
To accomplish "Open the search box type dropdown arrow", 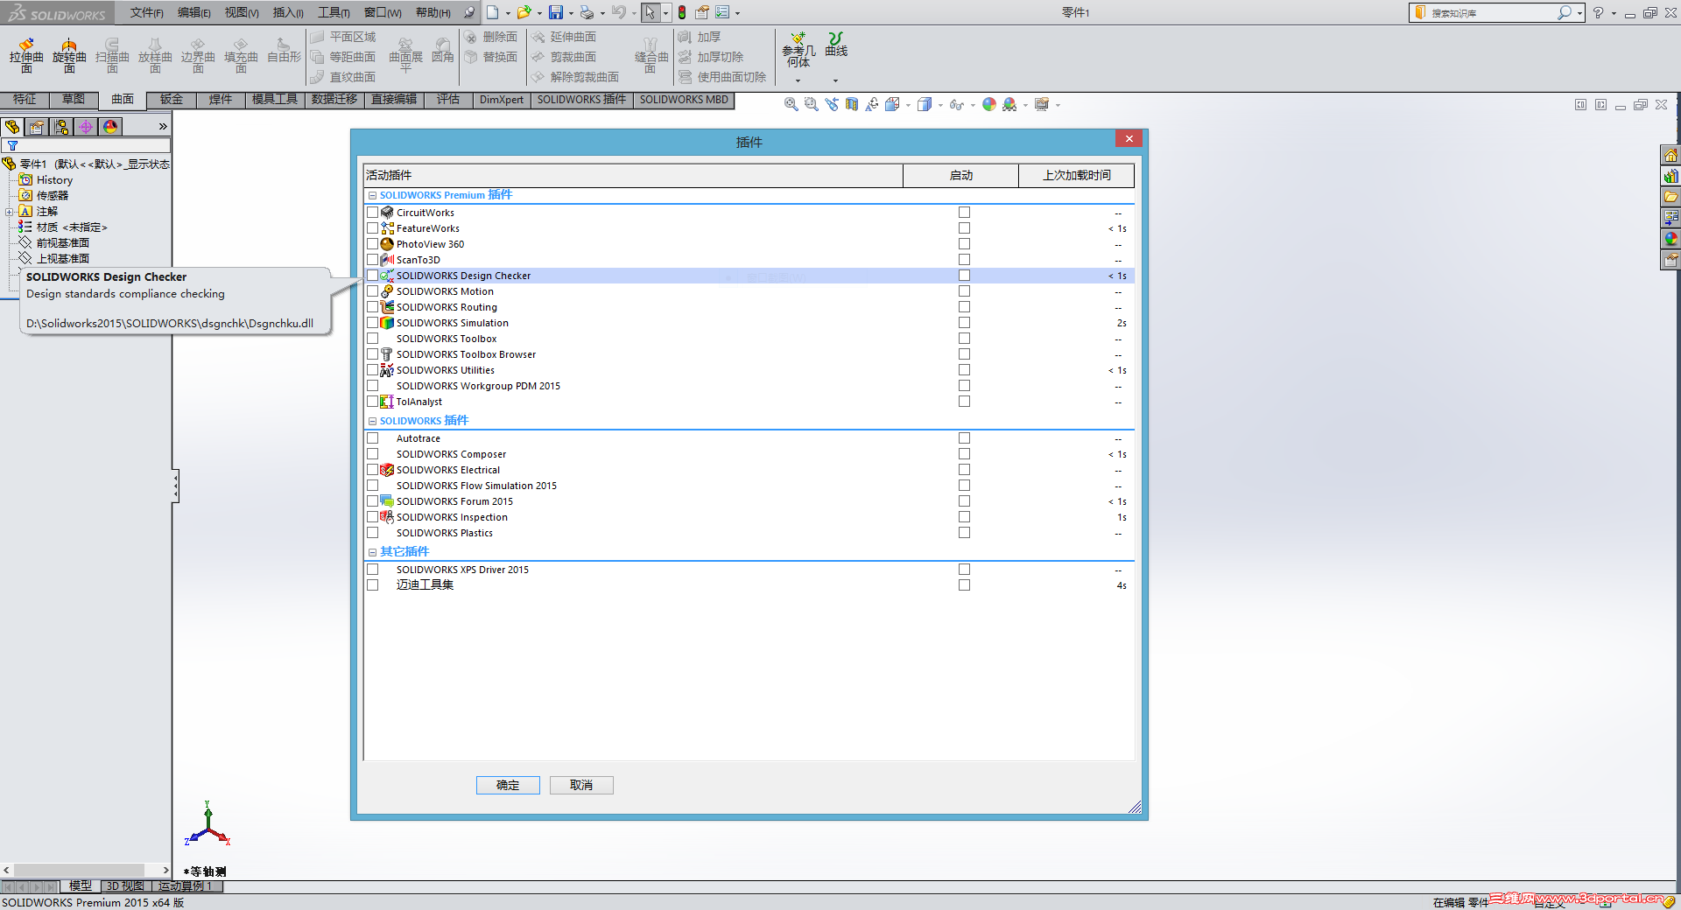I will click(1579, 13).
